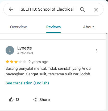Click See translation (English) link
Viewport: 108px width, 111px height.
click(27, 83)
